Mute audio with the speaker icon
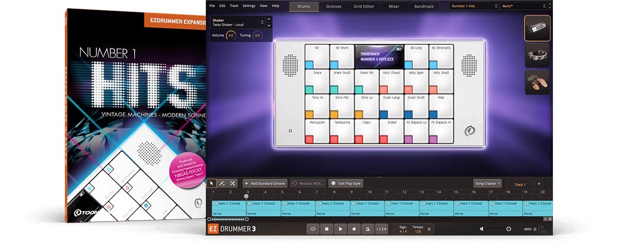The width and height of the screenshot is (619, 252). (x=482, y=229)
